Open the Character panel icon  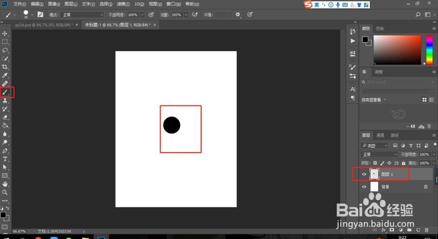pos(353,89)
